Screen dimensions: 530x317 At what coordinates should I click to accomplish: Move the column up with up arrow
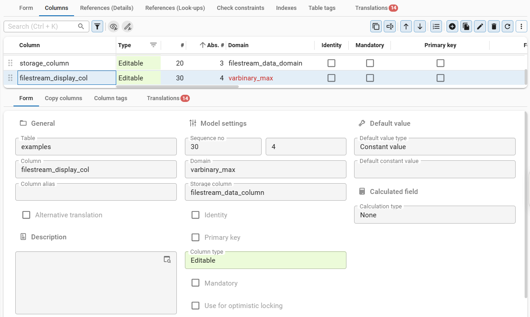click(406, 26)
